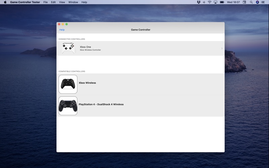Open the View menu
This screenshot has width=269, height=168.
tap(62, 2)
